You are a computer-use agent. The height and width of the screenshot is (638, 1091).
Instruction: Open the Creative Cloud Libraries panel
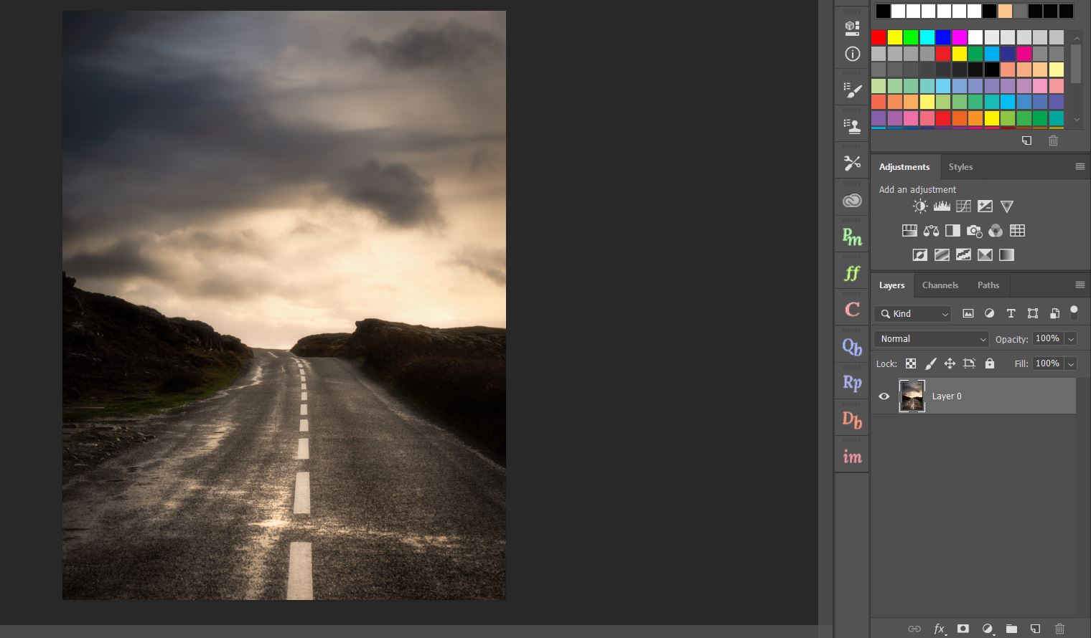tap(852, 201)
